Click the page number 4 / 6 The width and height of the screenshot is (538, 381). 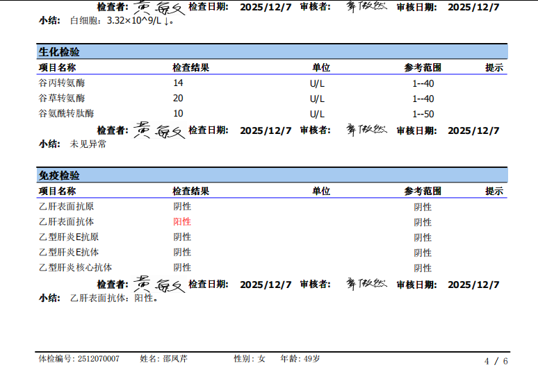click(x=496, y=361)
